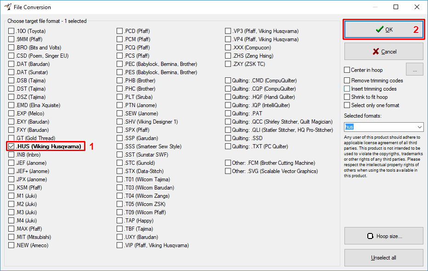Check the .PCS (Pfaff) format

pos(119,56)
